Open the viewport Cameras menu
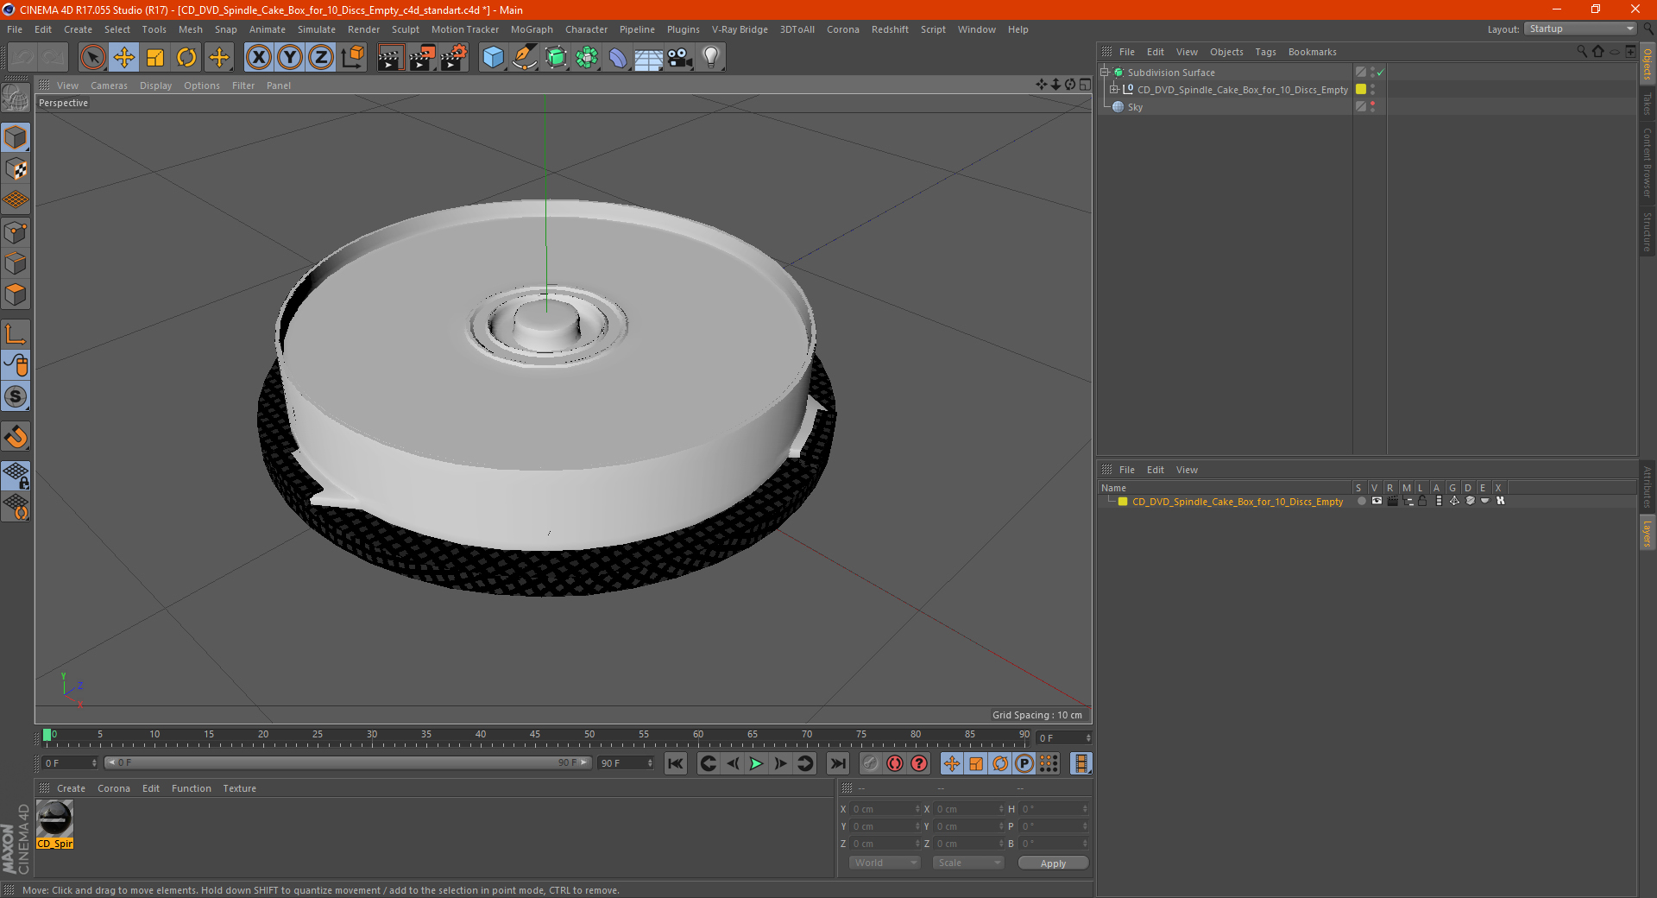This screenshot has height=898, width=1657. (x=109, y=85)
